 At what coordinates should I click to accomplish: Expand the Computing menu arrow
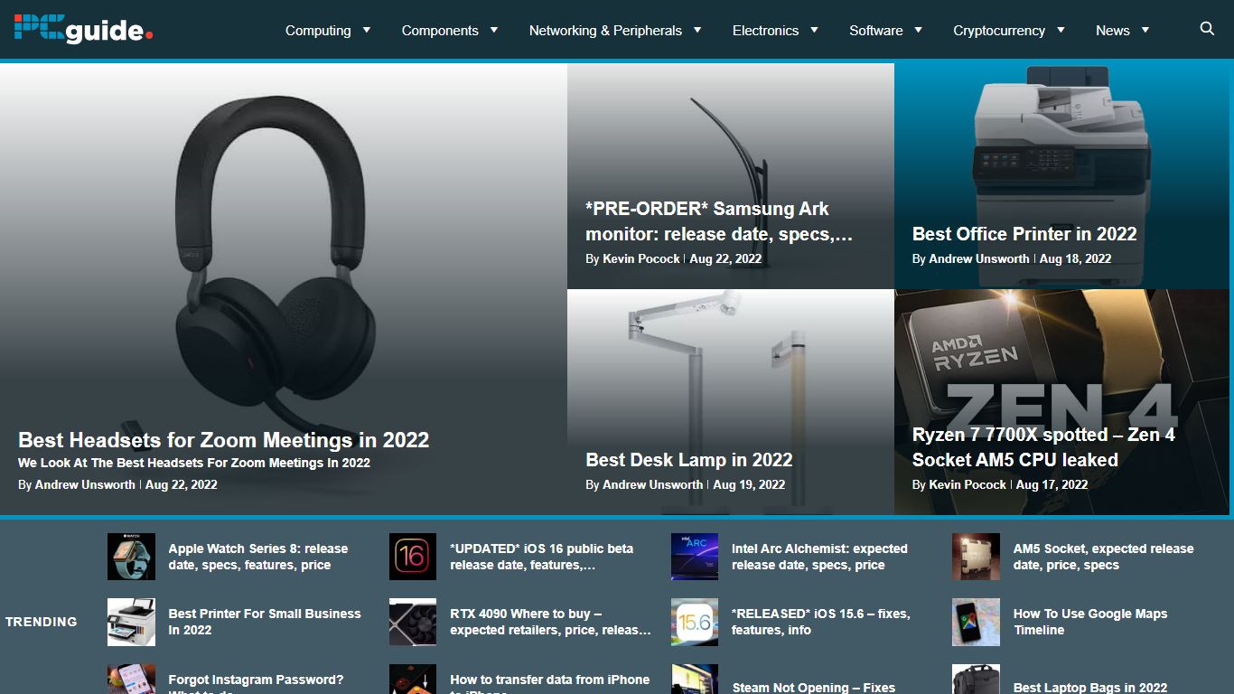[x=367, y=30]
